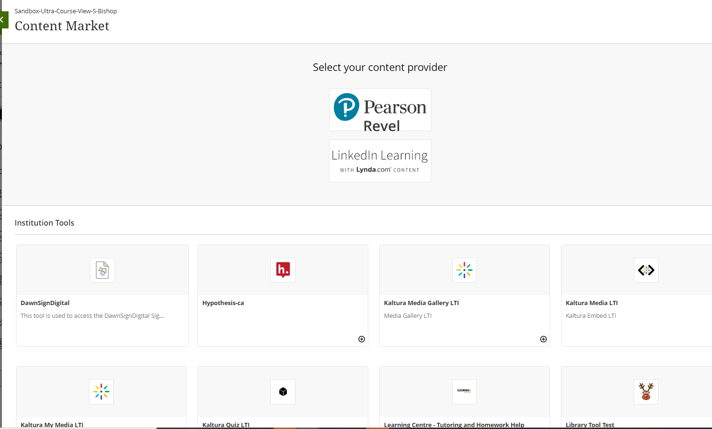
Task: Click the Kaltura Media Gallery LTI starburst icon
Action: tap(464, 270)
